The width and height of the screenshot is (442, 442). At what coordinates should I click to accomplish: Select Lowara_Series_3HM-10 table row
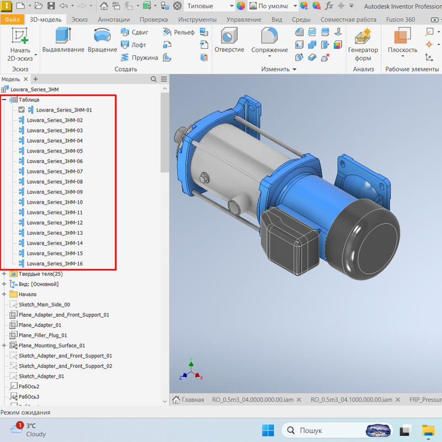(51, 202)
